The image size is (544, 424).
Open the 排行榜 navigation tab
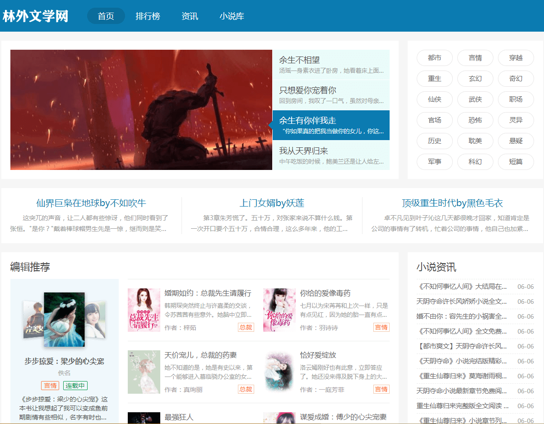tap(148, 16)
